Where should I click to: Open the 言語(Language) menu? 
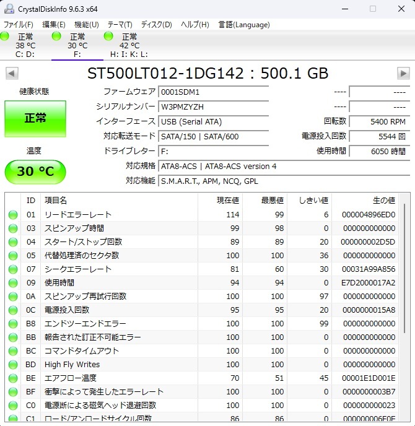[x=244, y=25]
